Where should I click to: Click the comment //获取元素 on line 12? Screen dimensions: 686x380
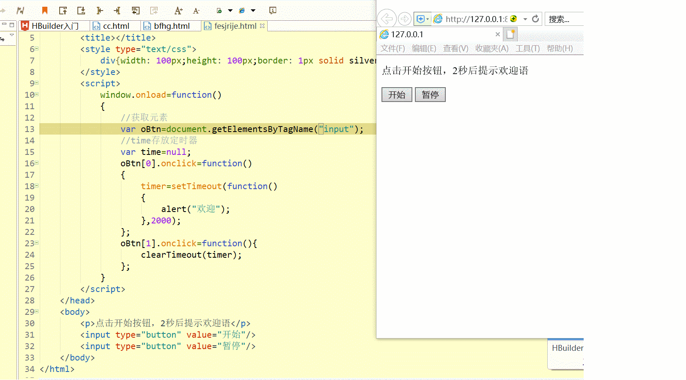[144, 118]
